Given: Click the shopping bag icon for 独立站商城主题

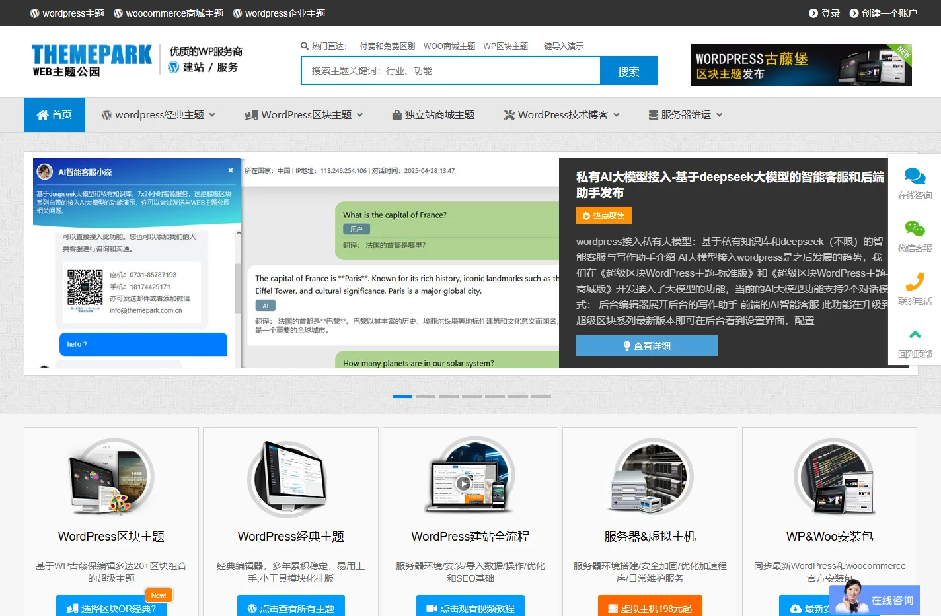Looking at the screenshot, I should [x=397, y=115].
